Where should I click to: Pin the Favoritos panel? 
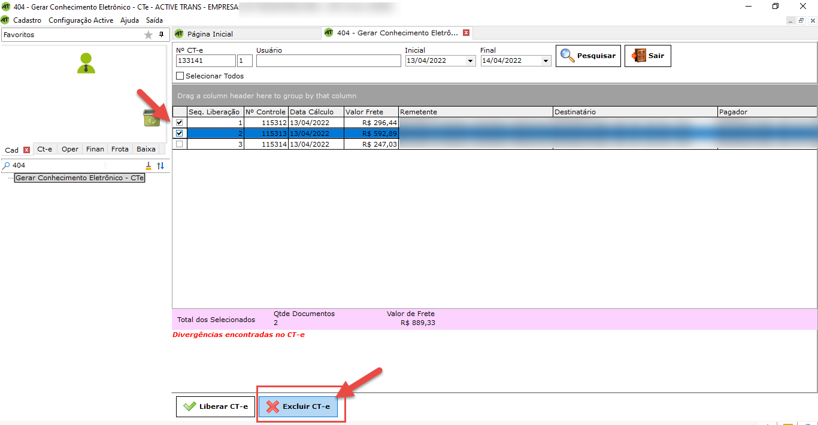(161, 35)
